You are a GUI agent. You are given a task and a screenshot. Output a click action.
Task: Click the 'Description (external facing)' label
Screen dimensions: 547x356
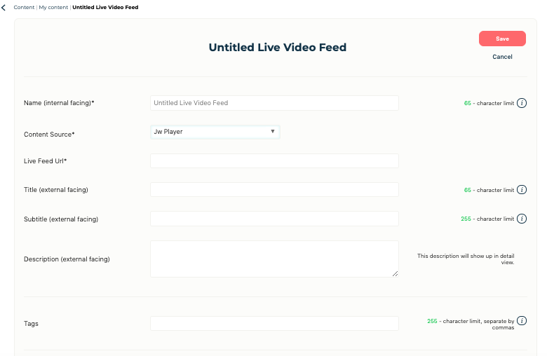[67, 259]
